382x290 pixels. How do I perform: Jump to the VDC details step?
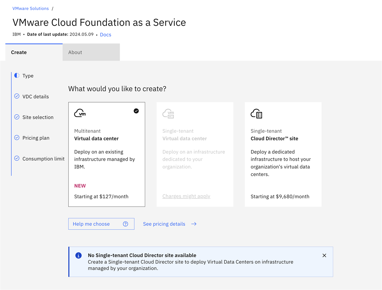(35, 96)
